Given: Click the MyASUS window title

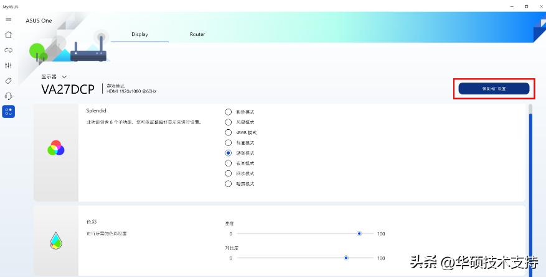Looking at the screenshot, I should click(11, 7).
